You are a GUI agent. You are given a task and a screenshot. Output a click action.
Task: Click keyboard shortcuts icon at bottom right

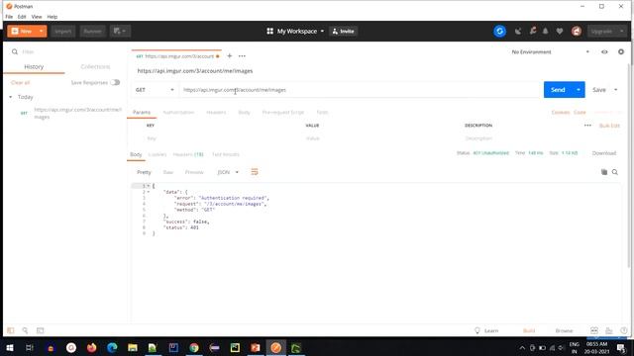point(609,330)
